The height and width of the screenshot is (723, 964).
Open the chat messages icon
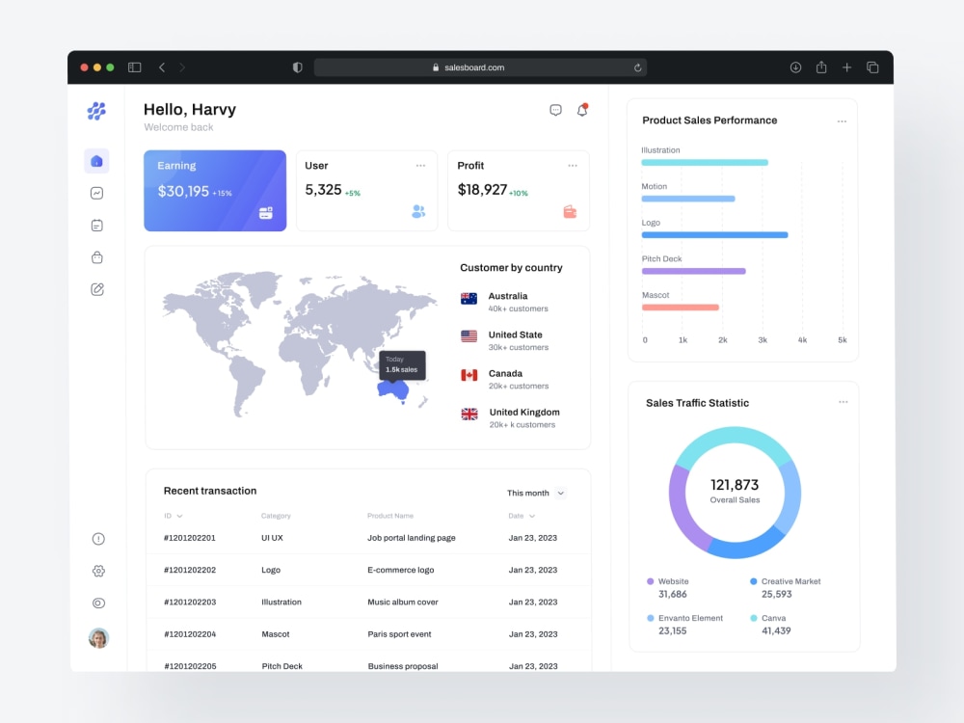(556, 110)
